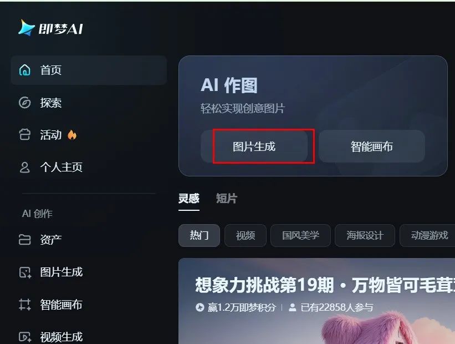Select the 智能画布 crop-frame icon in sidebar

tap(25, 305)
